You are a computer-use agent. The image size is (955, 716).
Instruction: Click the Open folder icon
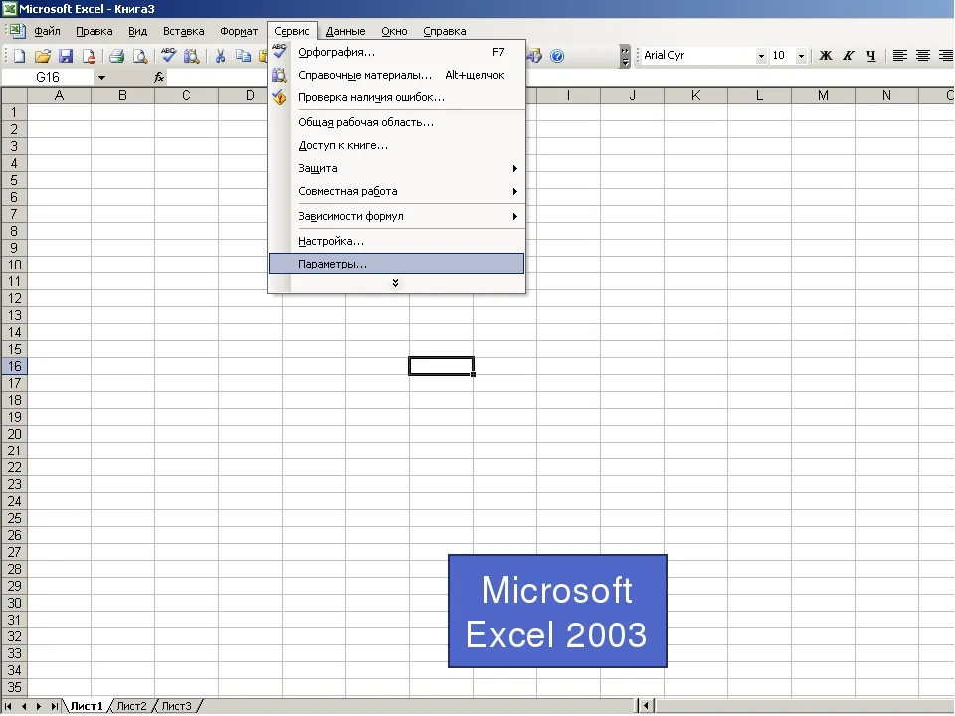point(42,56)
